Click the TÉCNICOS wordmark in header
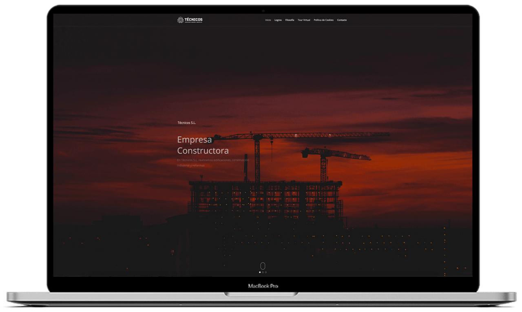Viewport: 522px width, 312px height. pos(193,19)
